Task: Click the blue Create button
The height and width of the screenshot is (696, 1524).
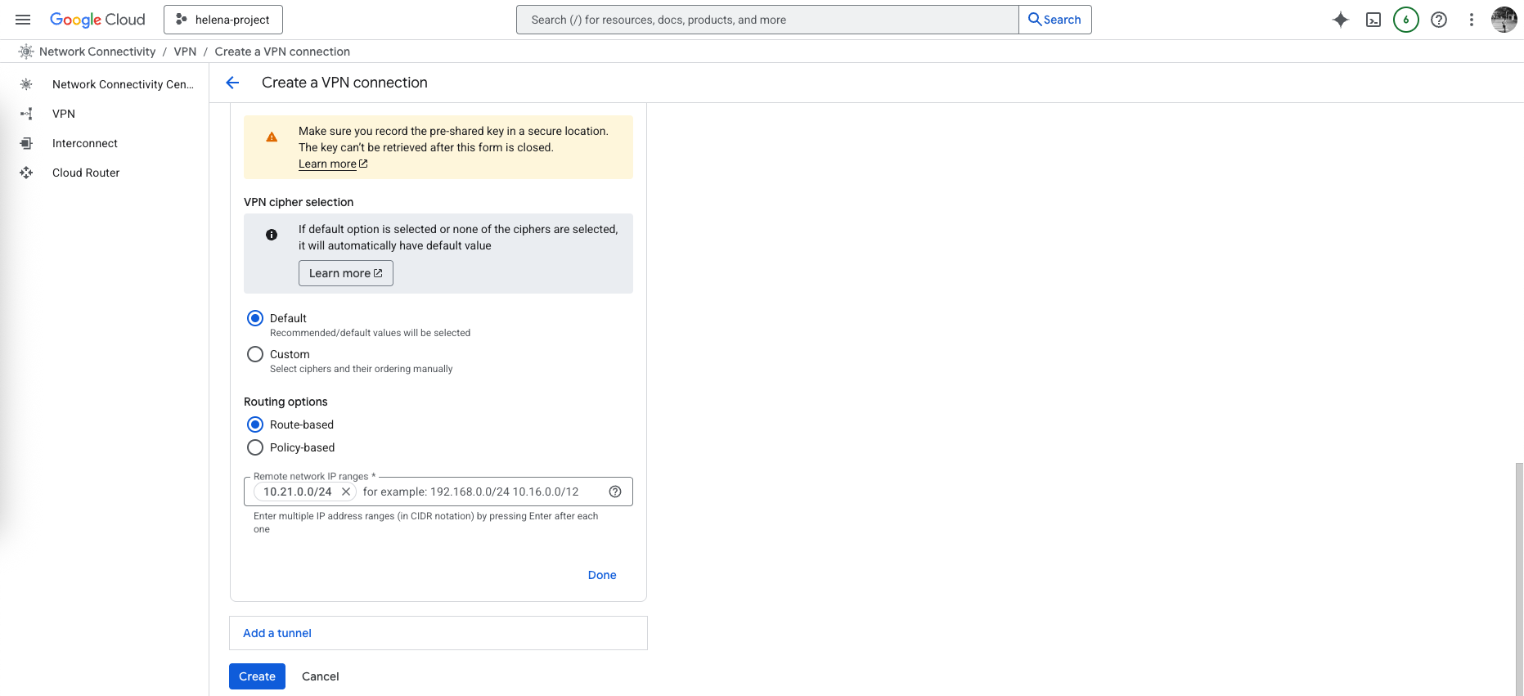Action: (257, 676)
